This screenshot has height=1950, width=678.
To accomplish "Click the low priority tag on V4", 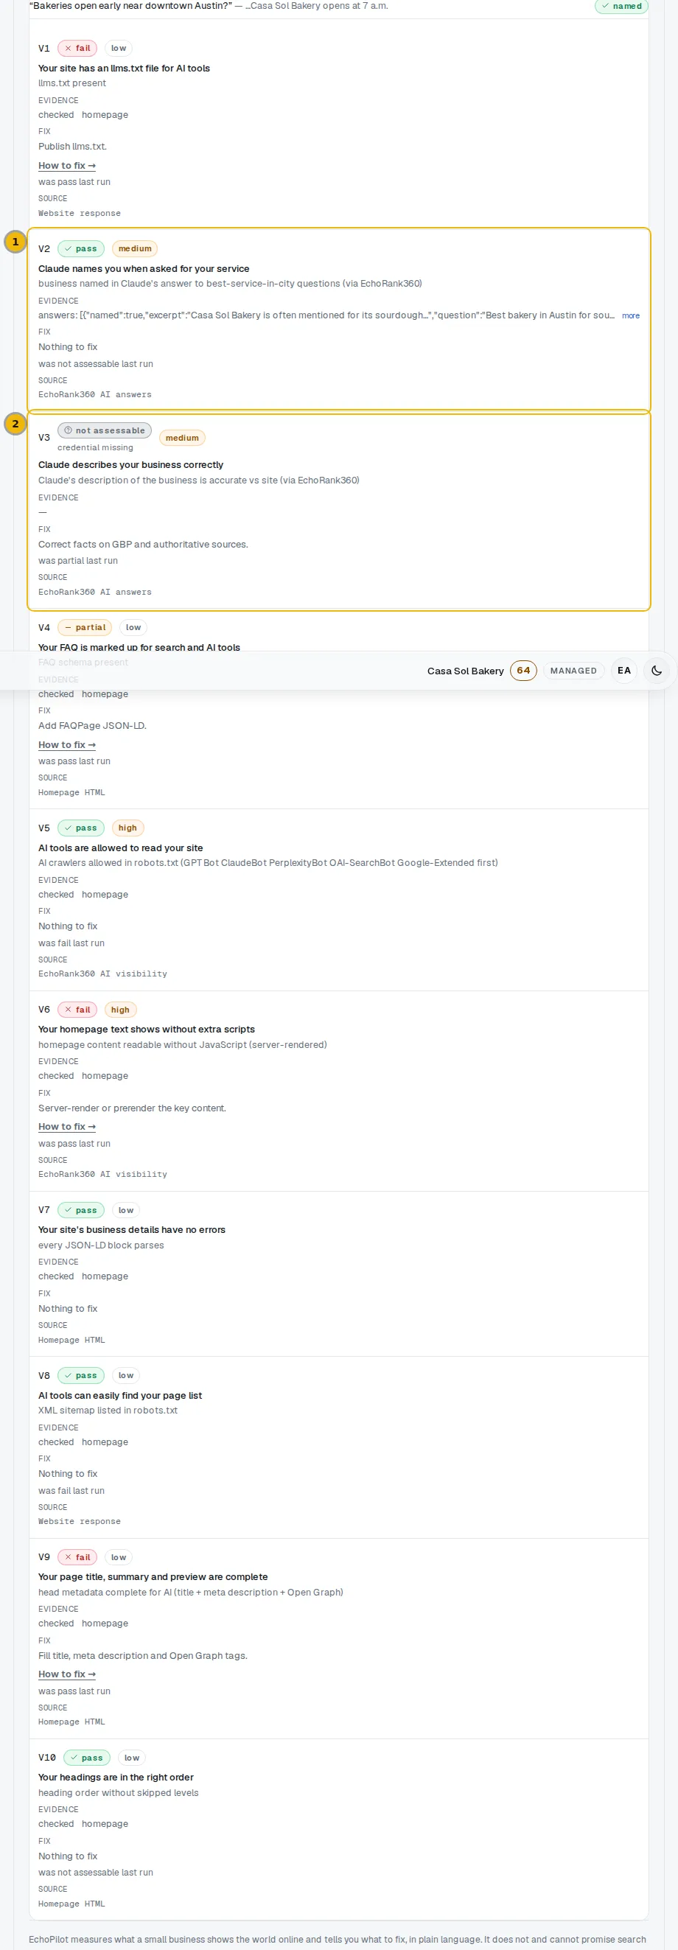I will click(x=133, y=626).
